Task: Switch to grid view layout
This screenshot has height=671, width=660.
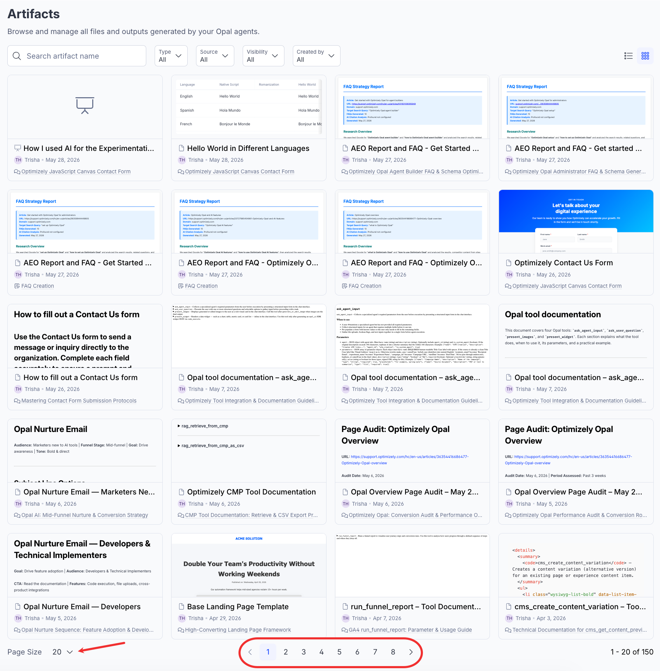Action: click(645, 56)
